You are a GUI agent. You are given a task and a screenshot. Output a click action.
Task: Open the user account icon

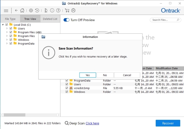pyautogui.click(x=73, y=10)
